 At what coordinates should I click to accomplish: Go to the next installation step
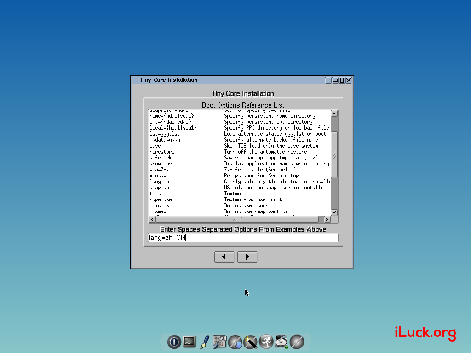247,257
